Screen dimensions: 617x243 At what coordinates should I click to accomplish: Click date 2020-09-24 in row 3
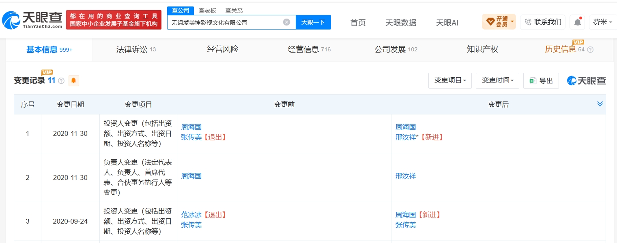coord(70,222)
